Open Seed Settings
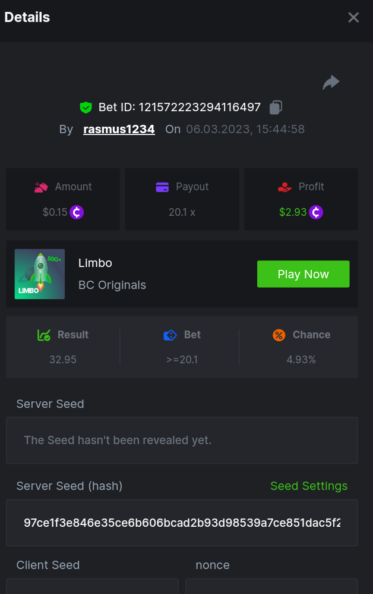 pos(309,486)
